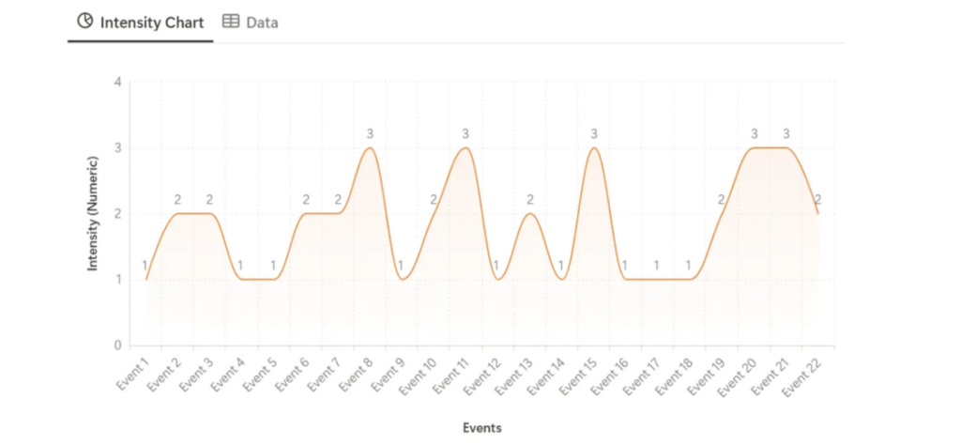This screenshot has height=445, width=961.
Task: Click the Events x-axis title
Action: (x=482, y=428)
